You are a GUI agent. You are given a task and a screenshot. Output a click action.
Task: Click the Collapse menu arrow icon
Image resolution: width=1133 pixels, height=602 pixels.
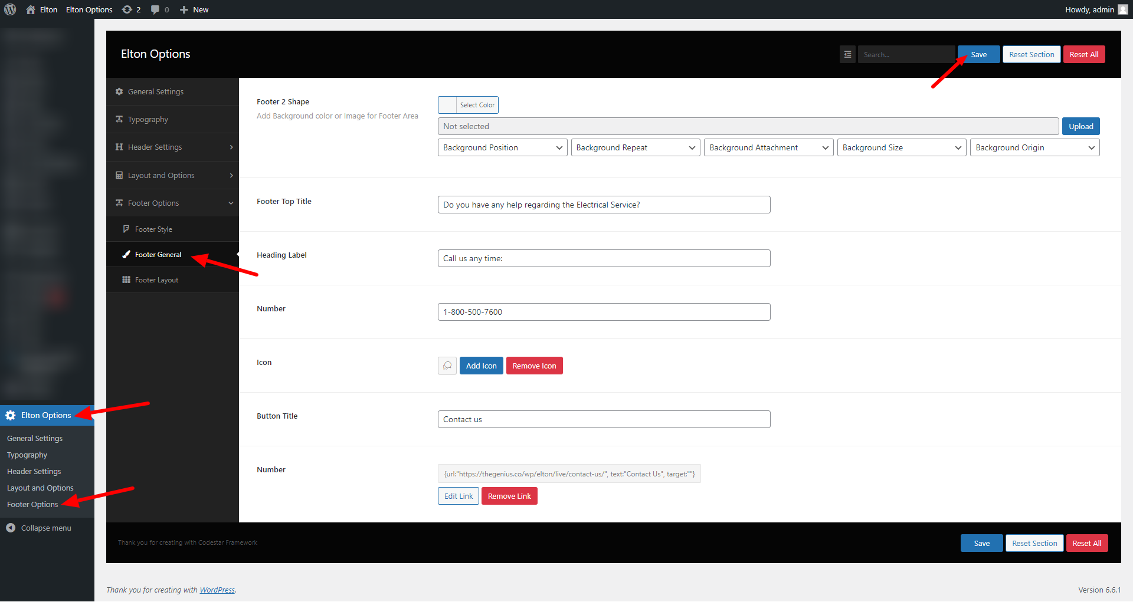(11, 528)
